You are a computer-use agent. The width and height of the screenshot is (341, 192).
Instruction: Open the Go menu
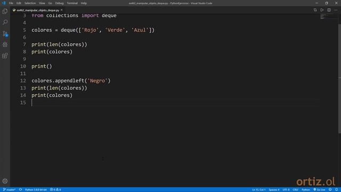click(50, 3)
